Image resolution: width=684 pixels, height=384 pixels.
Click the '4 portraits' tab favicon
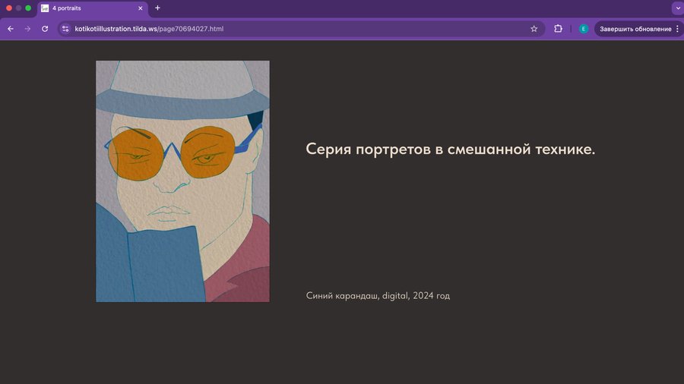click(45, 8)
